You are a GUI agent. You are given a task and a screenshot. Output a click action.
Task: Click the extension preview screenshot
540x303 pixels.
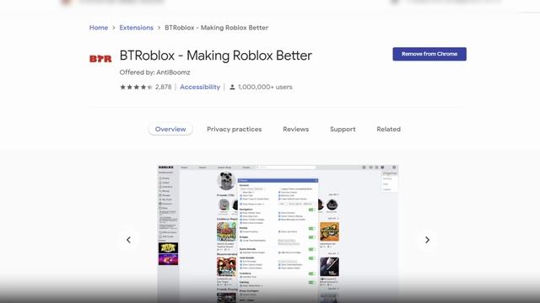(x=278, y=234)
